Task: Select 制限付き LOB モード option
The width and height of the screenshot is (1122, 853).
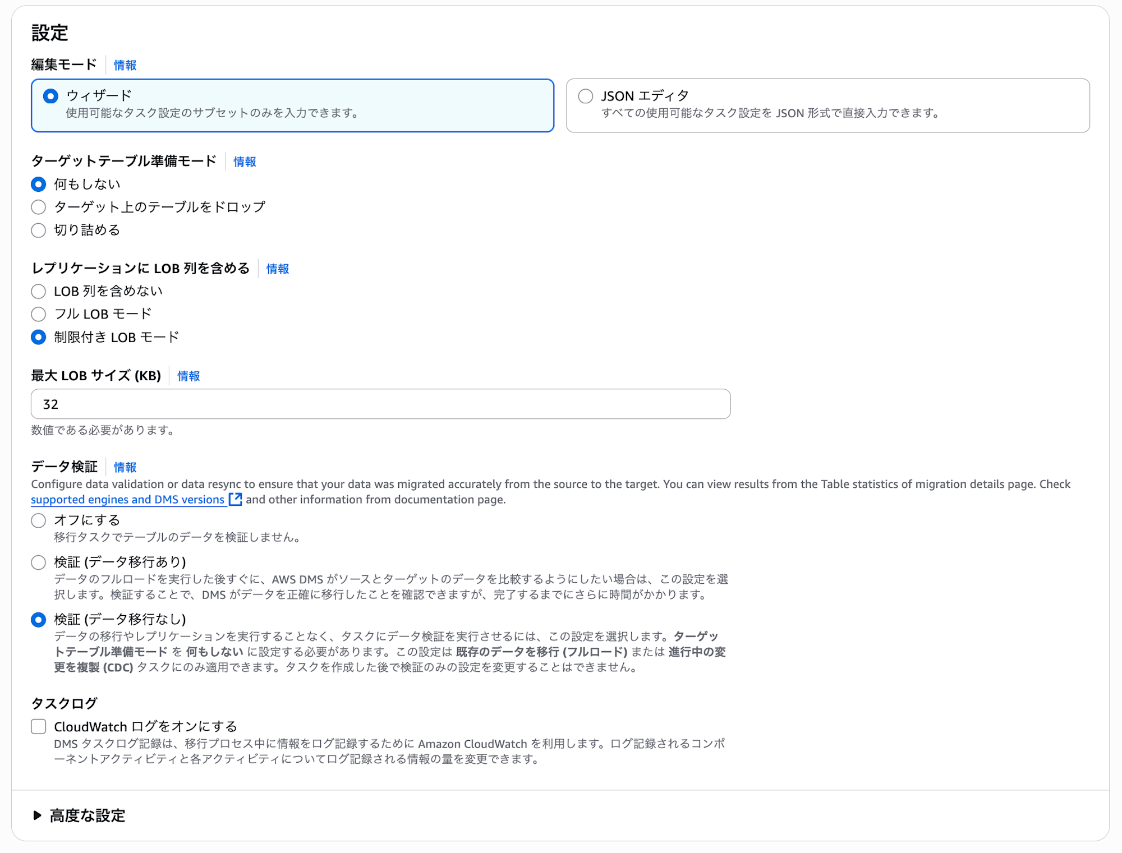Action: point(38,337)
